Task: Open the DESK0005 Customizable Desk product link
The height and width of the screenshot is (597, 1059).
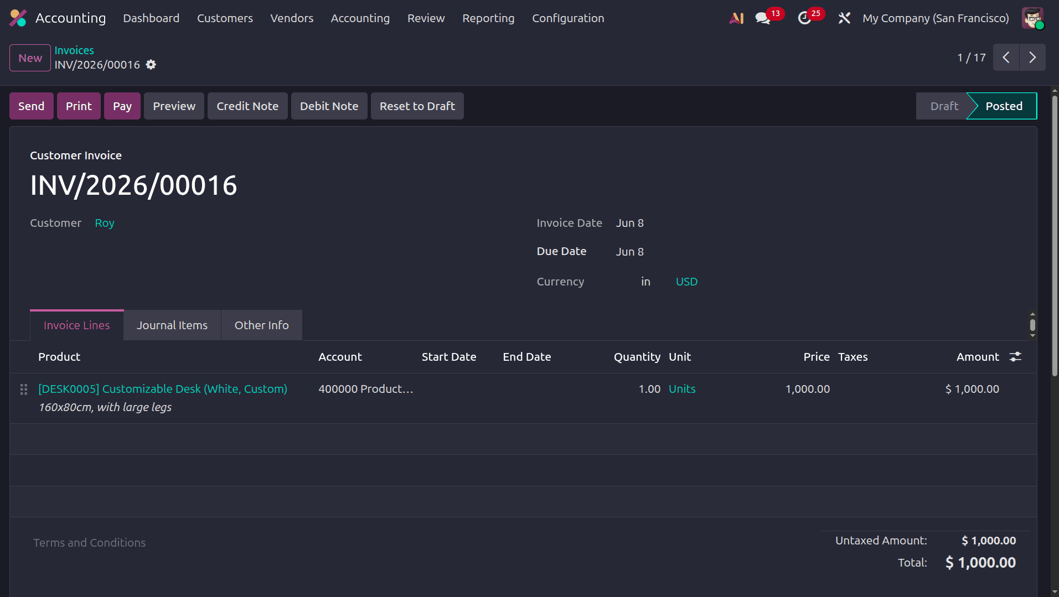Action: click(162, 389)
